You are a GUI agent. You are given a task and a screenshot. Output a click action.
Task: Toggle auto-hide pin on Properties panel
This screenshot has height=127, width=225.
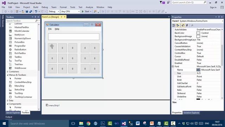click(219, 17)
